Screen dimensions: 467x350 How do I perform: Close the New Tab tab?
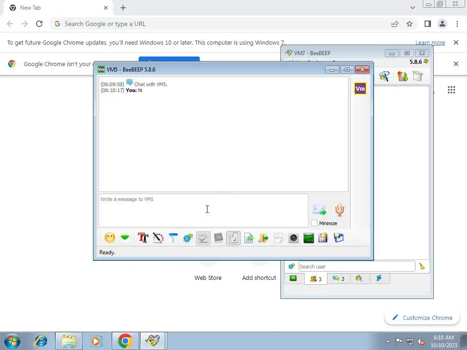coord(106,8)
